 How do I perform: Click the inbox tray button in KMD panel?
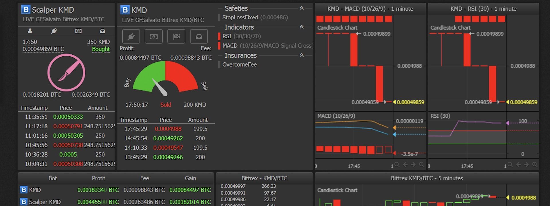pos(199,36)
